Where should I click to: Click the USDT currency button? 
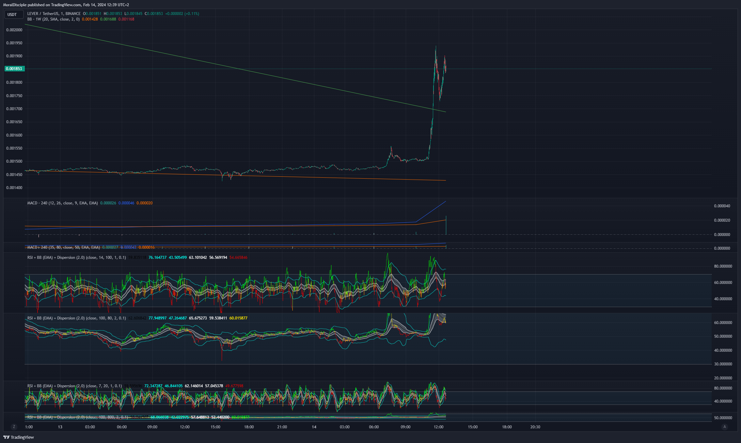pos(14,14)
